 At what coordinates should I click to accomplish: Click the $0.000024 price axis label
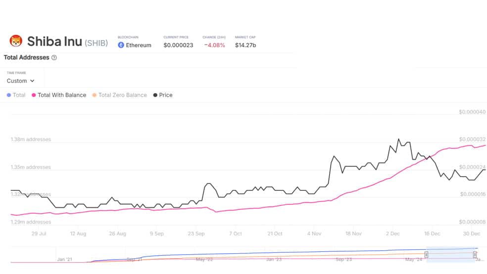(x=472, y=167)
